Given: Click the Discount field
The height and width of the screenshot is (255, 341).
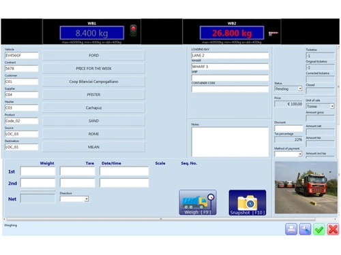Looking at the screenshot, I should click(x=288, y=129).
